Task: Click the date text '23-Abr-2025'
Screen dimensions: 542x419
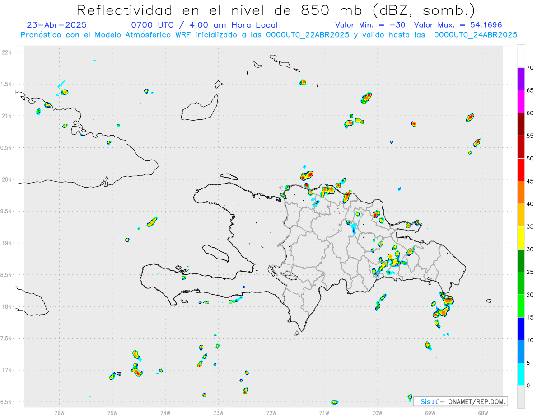Action: [x=57, y=25]
